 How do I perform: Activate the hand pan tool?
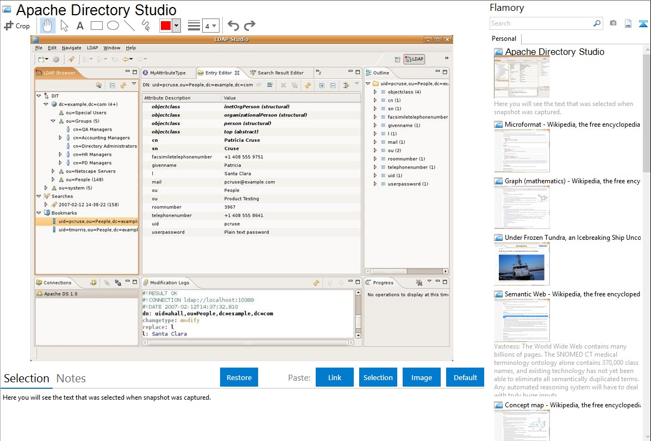pos(48,26)
